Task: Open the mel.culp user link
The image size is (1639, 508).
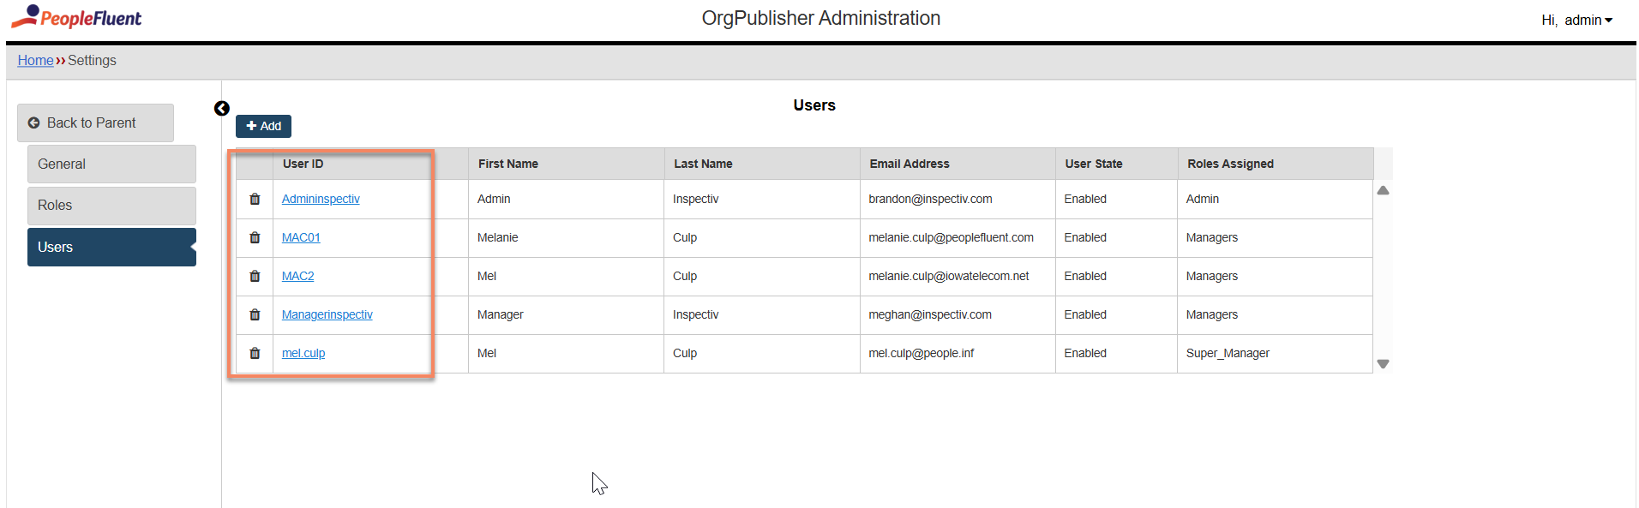Action: point(303,353)
